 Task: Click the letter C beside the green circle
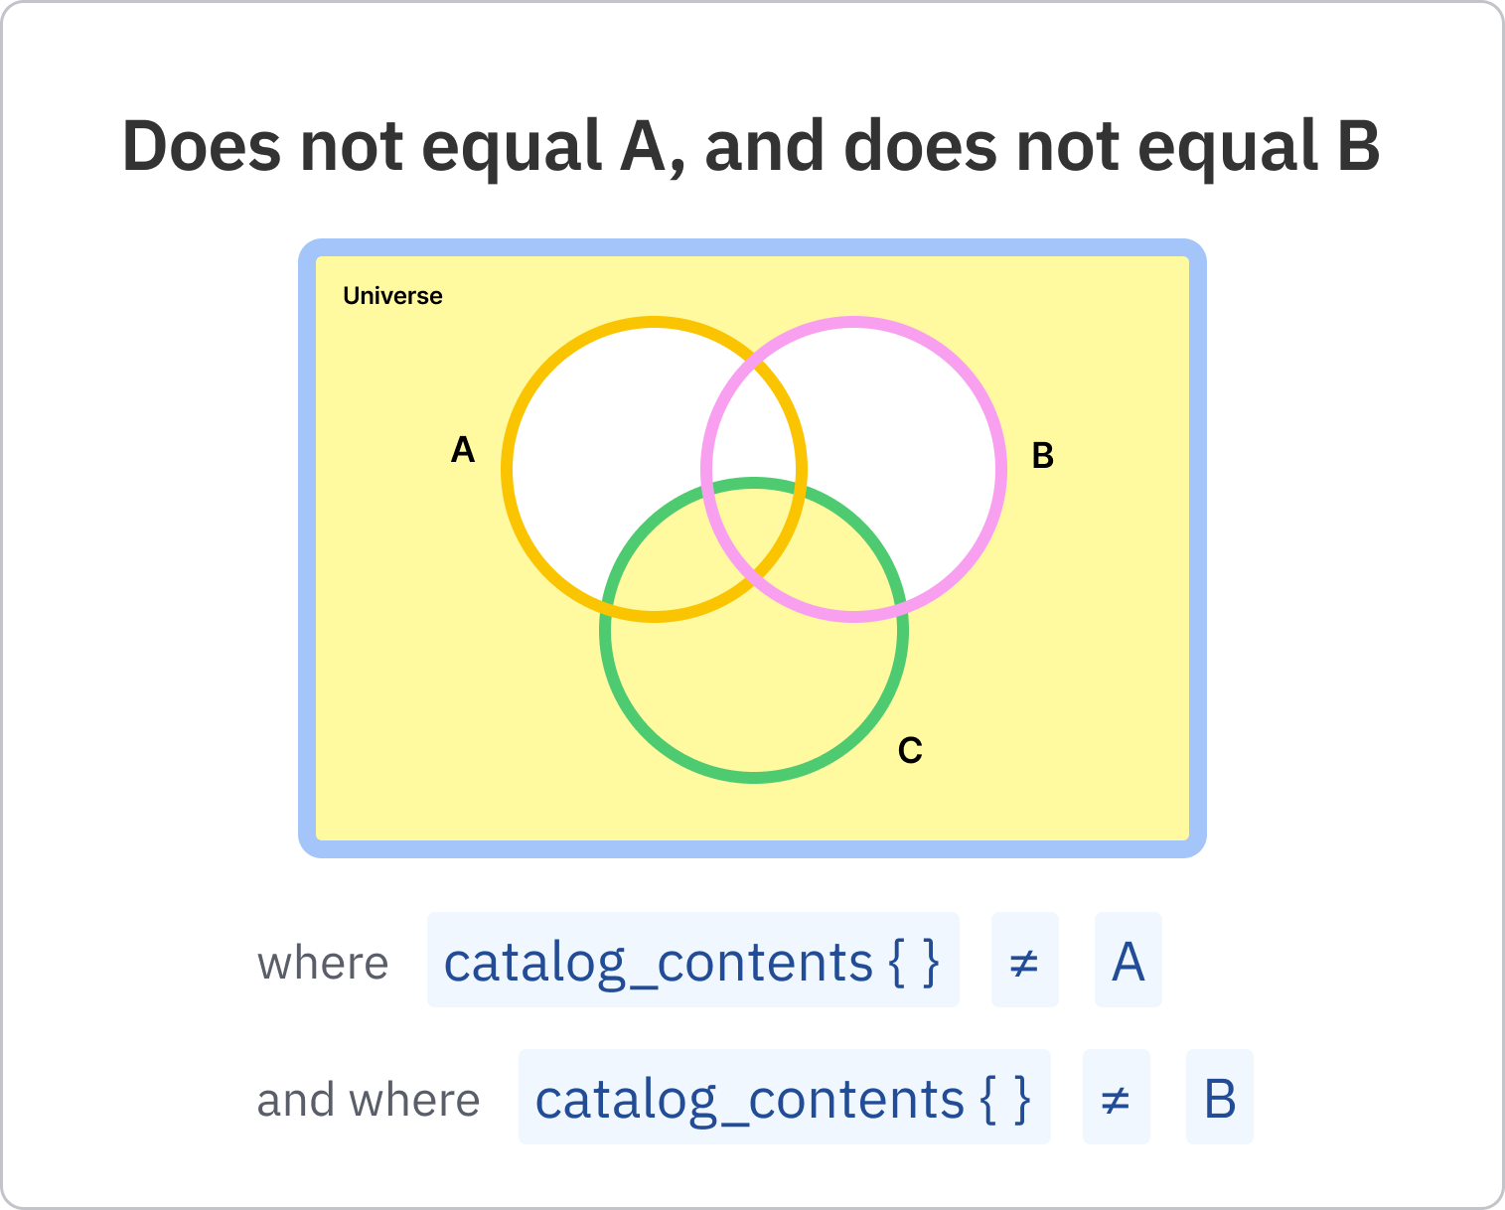coord(910,750)
